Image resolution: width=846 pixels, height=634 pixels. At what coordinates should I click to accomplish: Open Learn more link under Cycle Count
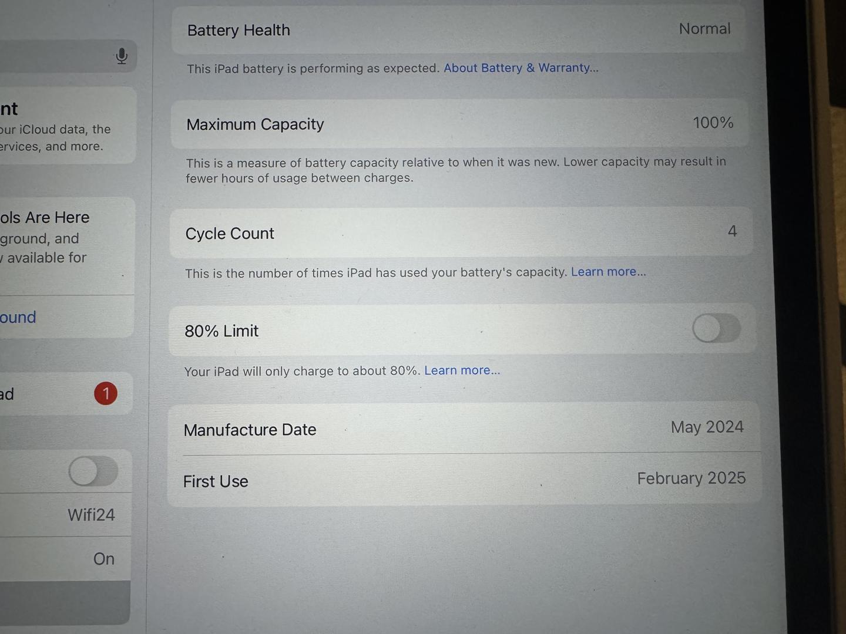coord(609,272)
